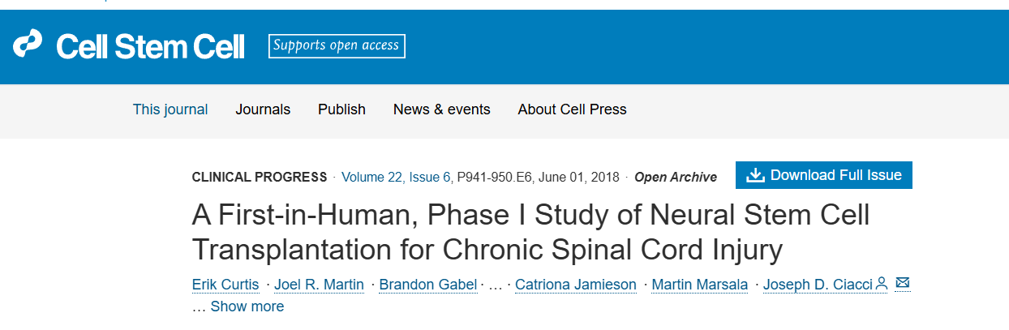Open the Cell Stem Cell journal homepage title
This screenshot has width=1009, height=330.
pyautogui.click(x=150, y=47)
